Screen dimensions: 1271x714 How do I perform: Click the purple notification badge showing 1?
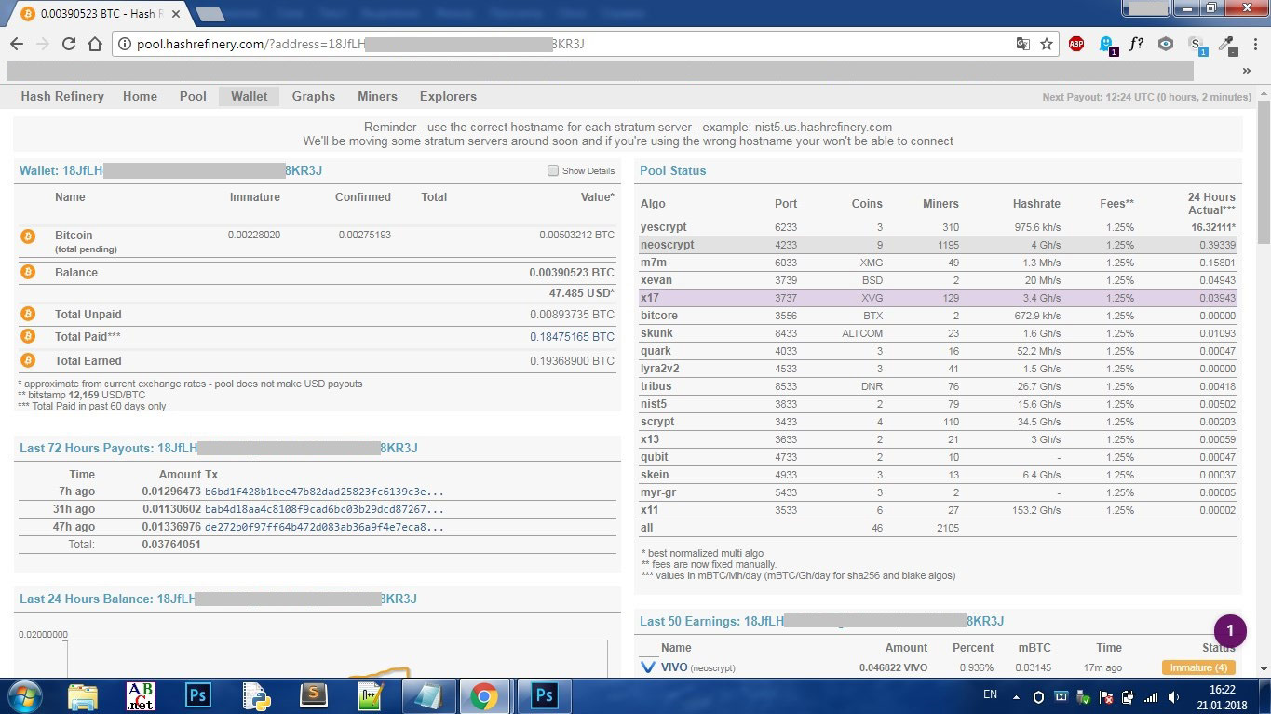pos(1229,630)
